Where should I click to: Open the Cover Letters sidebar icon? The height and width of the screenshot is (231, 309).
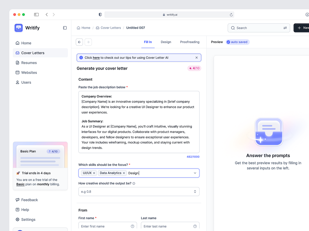pos(17,53)
